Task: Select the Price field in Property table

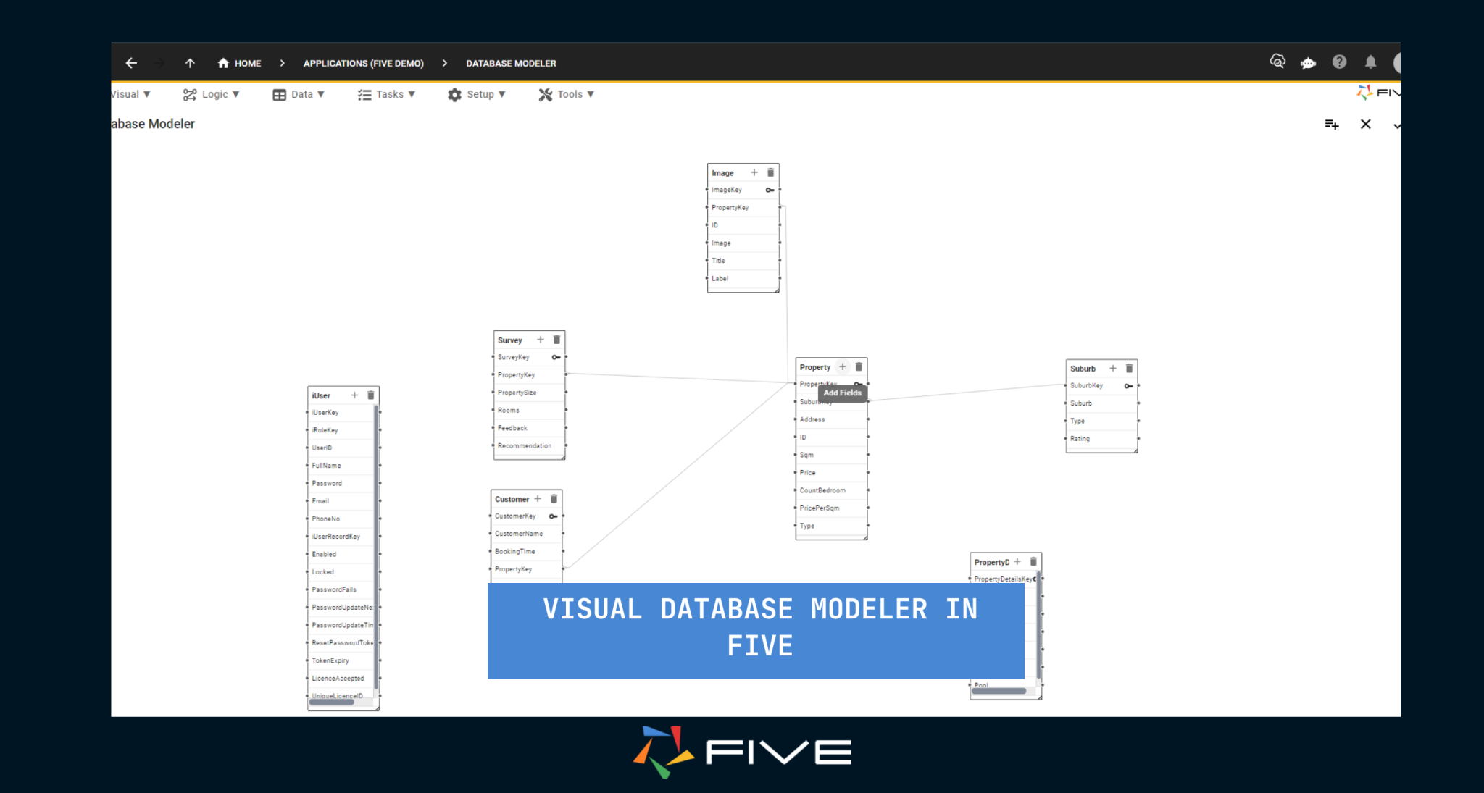Action: (x=831, y=473)
